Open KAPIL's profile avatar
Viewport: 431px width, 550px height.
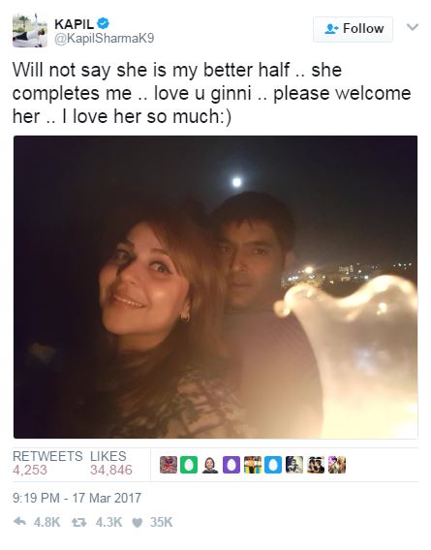(x=29, y=31)
